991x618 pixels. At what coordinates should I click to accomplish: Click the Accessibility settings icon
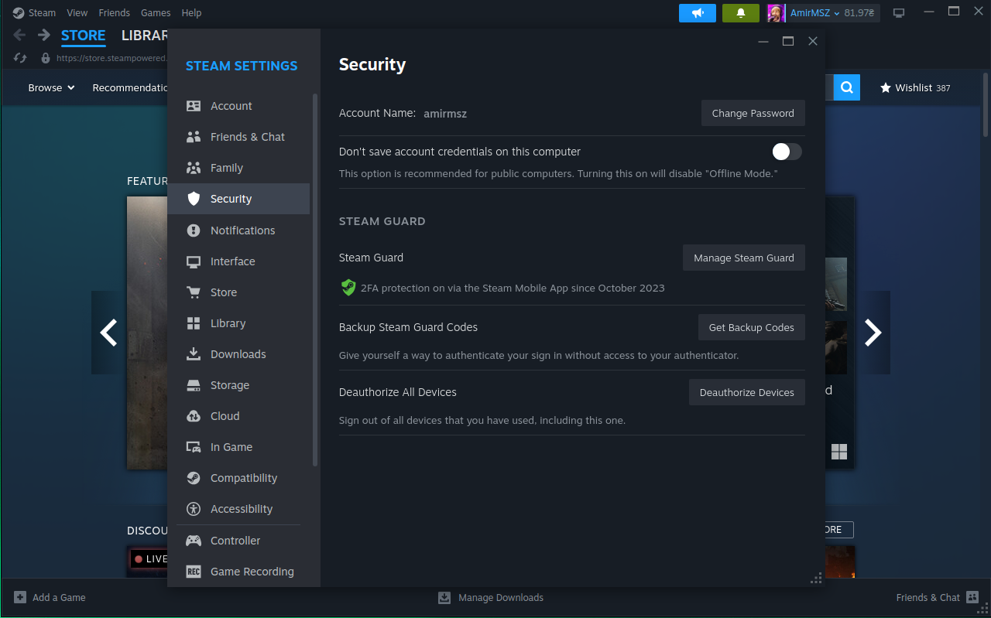tap(194, 509)
